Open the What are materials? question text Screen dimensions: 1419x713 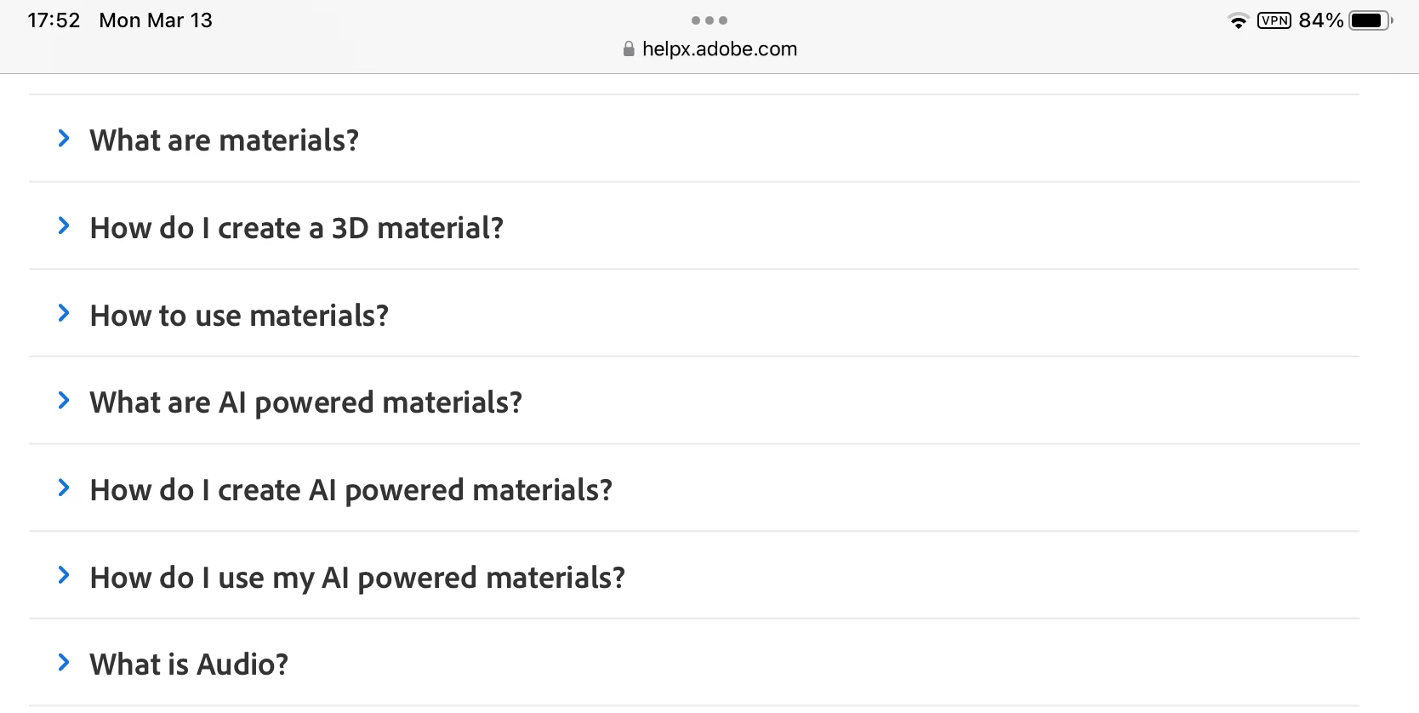(x=225, y=140)
